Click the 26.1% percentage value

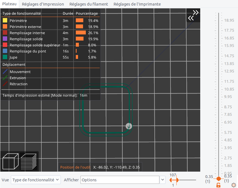(93, 33)
